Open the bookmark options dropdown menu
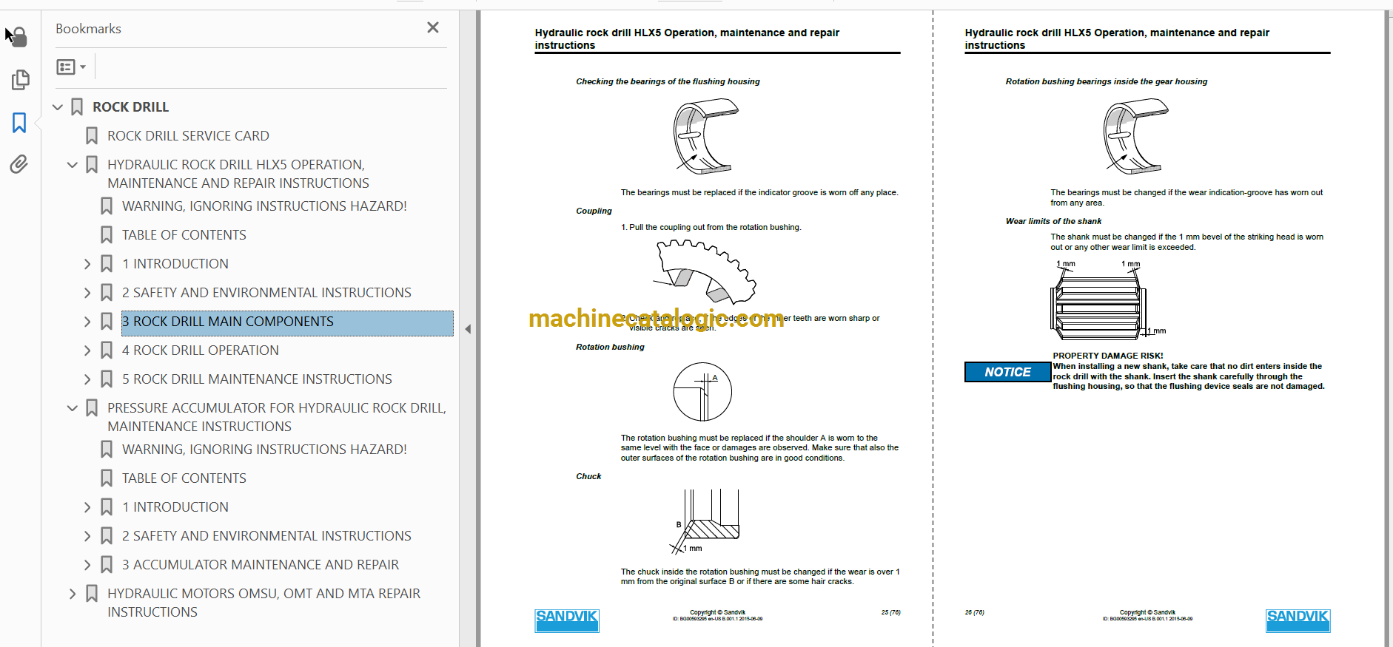Screen dimensions: 1393x647 pos(72,67)
